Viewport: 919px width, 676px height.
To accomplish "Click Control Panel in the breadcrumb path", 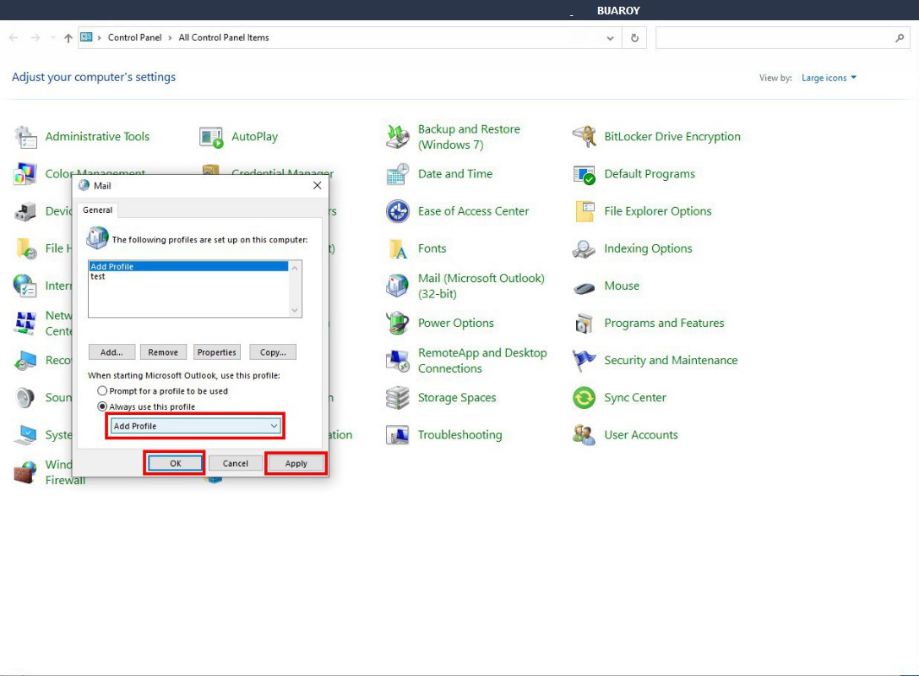I will click(x=135, y=37).
